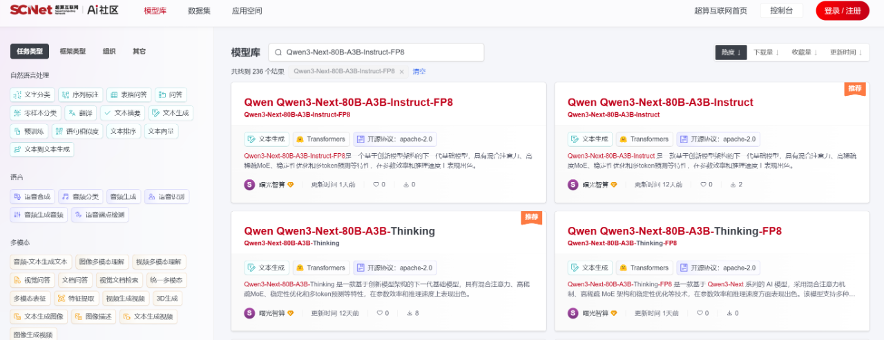Switch to the 其它 tab
884x340 pixels.
[x=139, y=51]
